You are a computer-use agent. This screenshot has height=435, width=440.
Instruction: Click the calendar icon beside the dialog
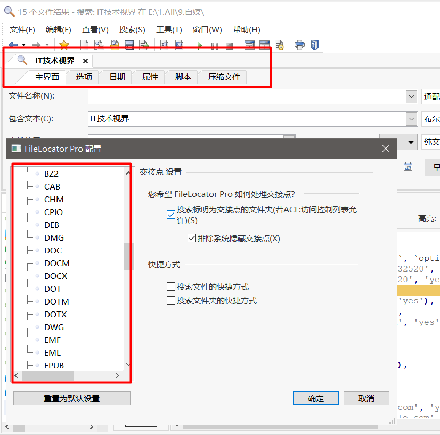pos(408,167)
